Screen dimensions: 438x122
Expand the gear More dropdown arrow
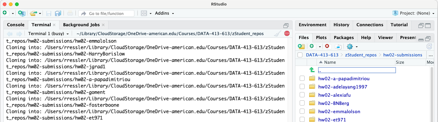pyautogui.click(x=357, y=47)
